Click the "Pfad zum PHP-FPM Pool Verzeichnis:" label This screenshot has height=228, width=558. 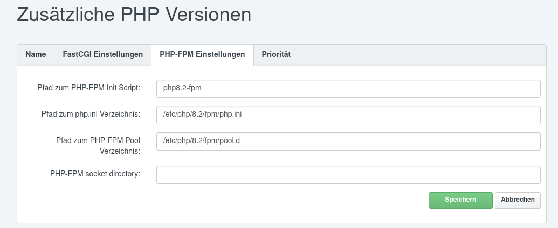(x=98, y=146)
